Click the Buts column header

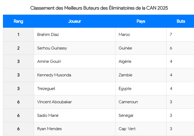coord(181,21)
